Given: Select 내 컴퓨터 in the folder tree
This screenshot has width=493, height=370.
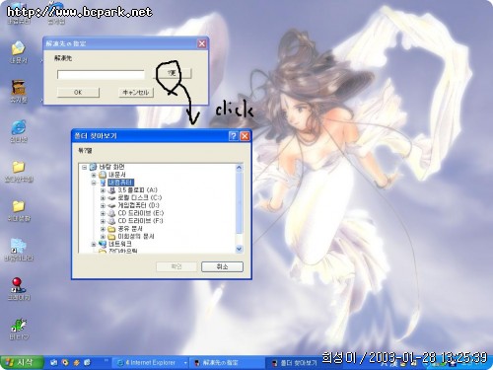Looking at the screenshot, I should click(x=120, y=183).
